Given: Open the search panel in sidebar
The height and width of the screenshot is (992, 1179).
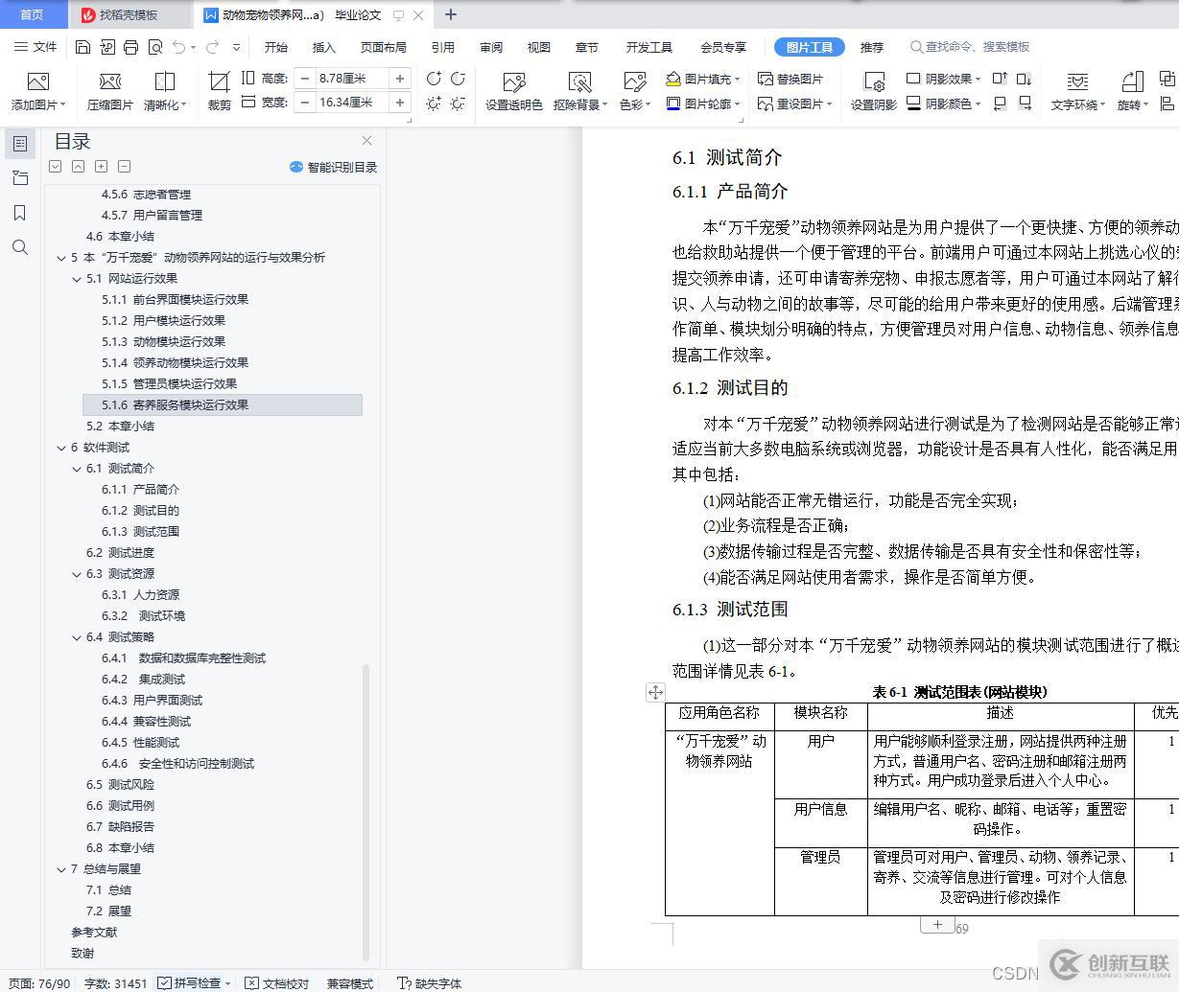Looking at the screenshot, I should (20, 247).
